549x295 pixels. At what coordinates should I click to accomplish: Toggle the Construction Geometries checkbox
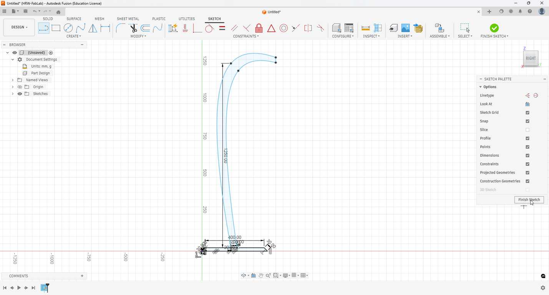tap(527, 181)
